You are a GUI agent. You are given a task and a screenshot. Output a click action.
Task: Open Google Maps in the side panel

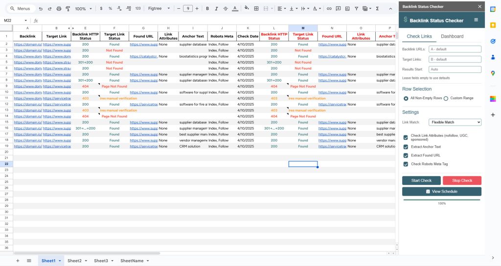493,73
